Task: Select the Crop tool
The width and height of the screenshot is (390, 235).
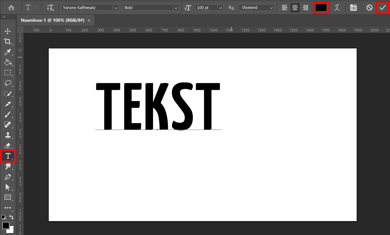Action: [8, 41]
